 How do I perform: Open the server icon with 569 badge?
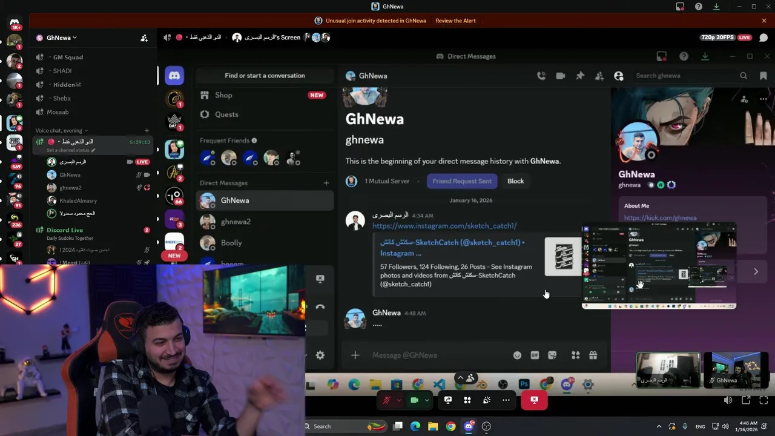click(15, 162)
